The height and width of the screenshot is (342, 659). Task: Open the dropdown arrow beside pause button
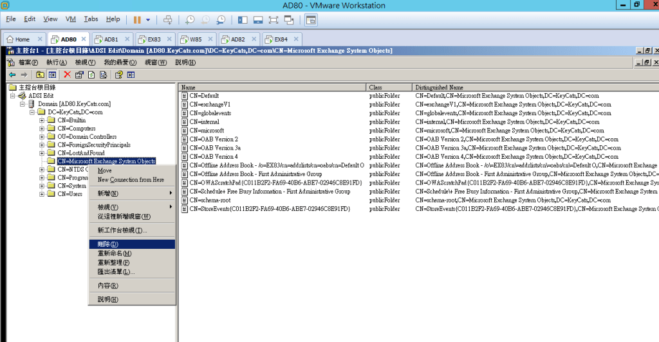click(148, 20)
